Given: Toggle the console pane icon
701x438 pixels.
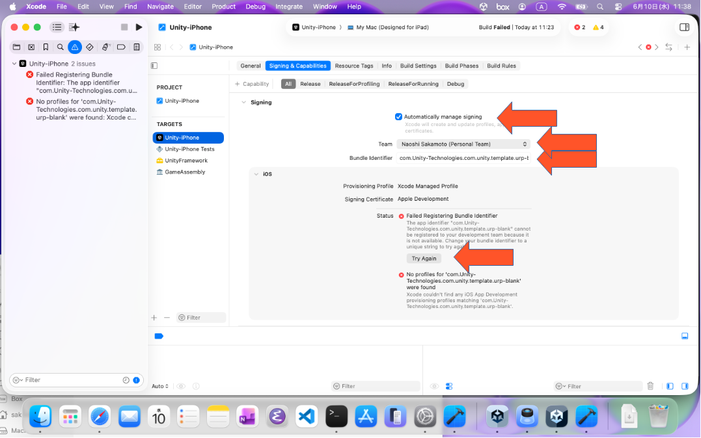Looking at the screenshot, I should pyautogui.click(x=685, y=386).
